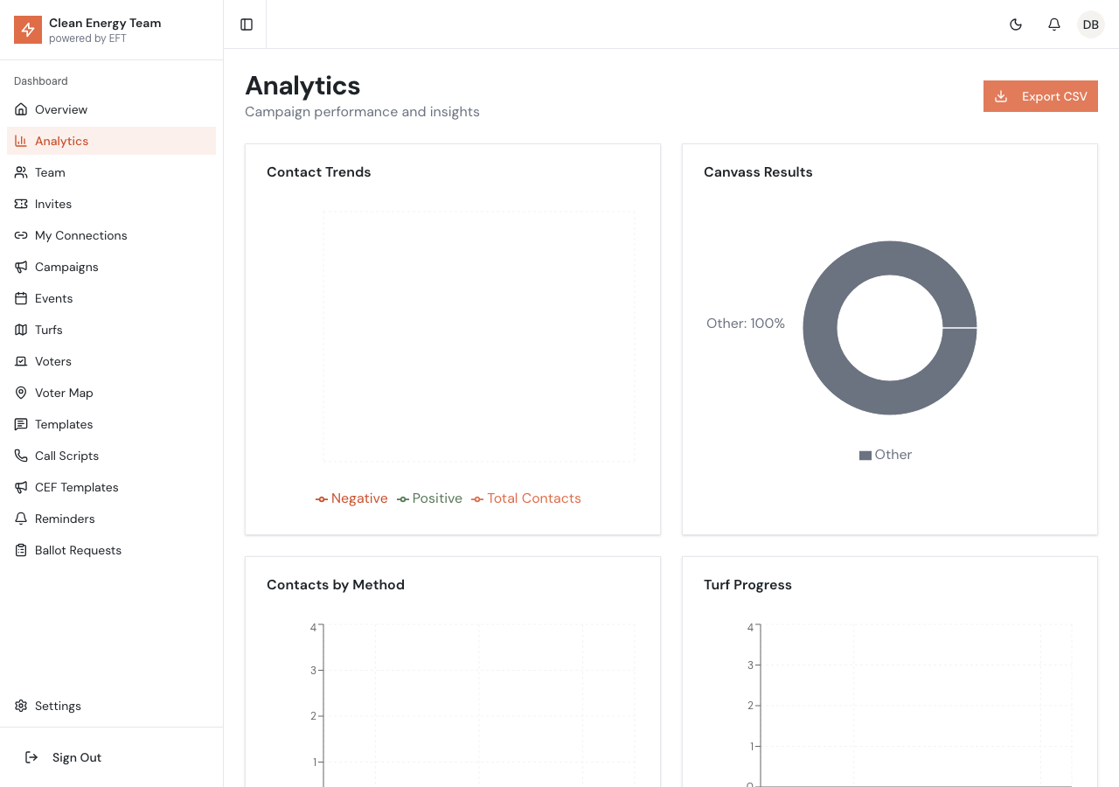Toggle dark mode with the moon icon
1119x787 pixels.
[x=1016, y=24]
